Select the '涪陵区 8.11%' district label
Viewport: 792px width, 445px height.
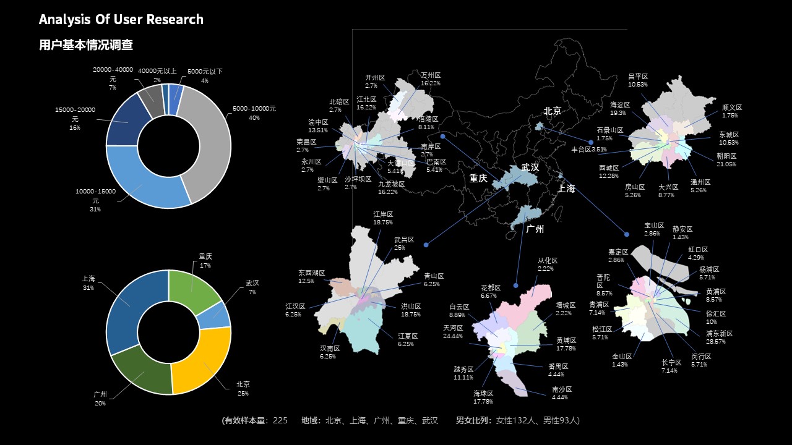[428, 123]
